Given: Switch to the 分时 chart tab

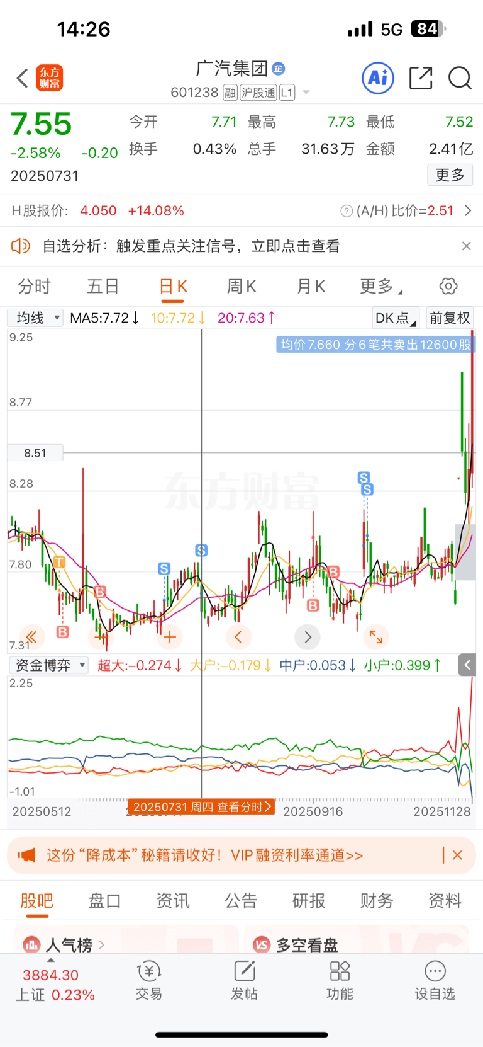Looking at the screenshot, I should [x=34, y=287].
